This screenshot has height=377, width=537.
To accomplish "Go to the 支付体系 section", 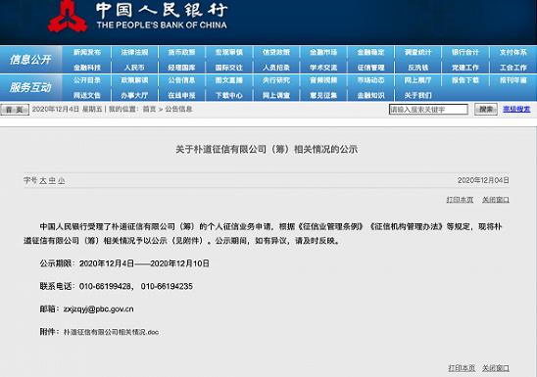I will [x=513, y=52].
